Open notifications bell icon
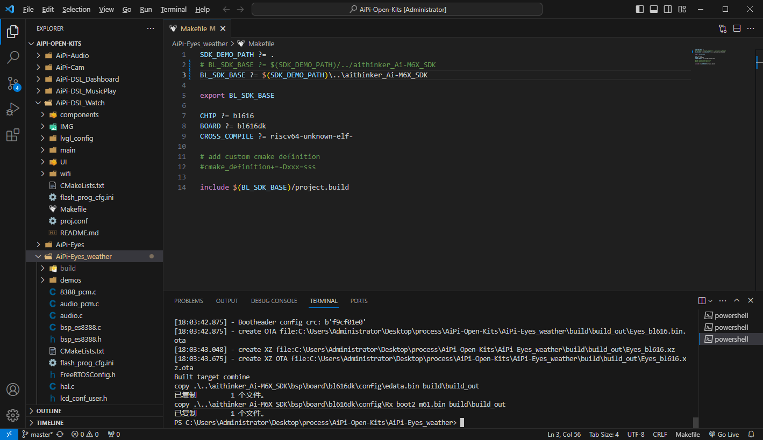The image size is (763, 440). coord(751,434)
